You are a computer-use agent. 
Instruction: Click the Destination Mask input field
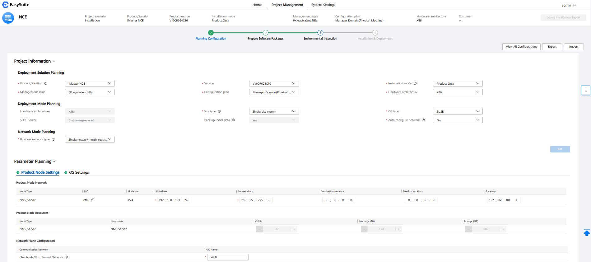coord(421,200)
